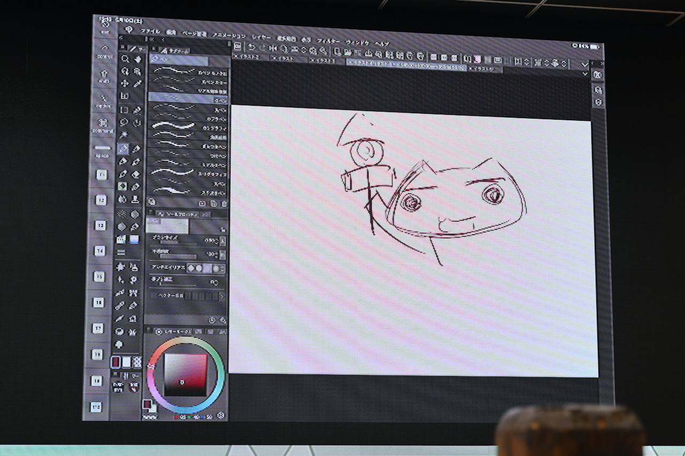Click inside the color wheel saturation square

coord(185,374)
